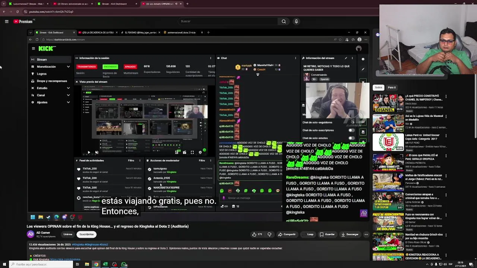
Task: Subscribe to AD Gamer with Suscribirme
Action: pos(86,234)
